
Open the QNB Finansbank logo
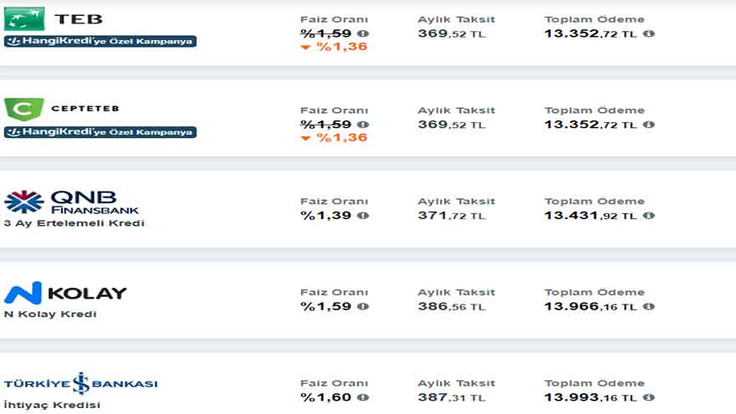(x=71, y=202)
